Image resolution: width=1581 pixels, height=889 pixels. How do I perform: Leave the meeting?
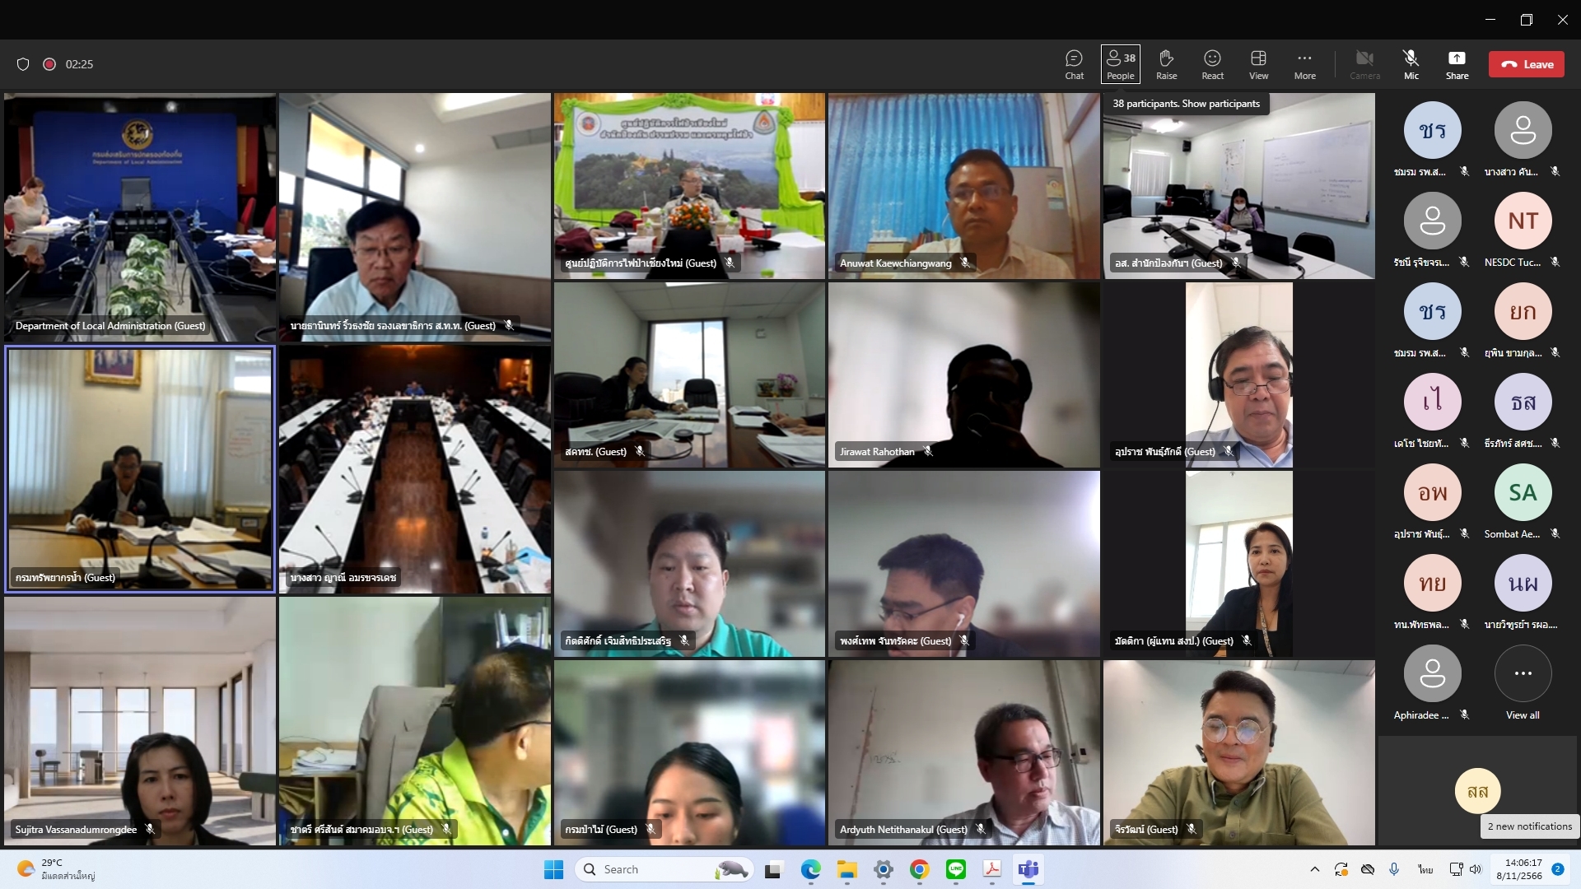coord(1527,64)
